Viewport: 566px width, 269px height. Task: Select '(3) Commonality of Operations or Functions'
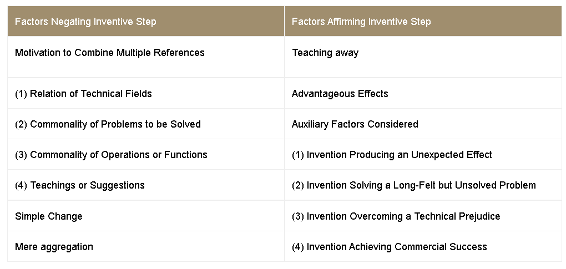pyautogui.click(x=111, y=155)
